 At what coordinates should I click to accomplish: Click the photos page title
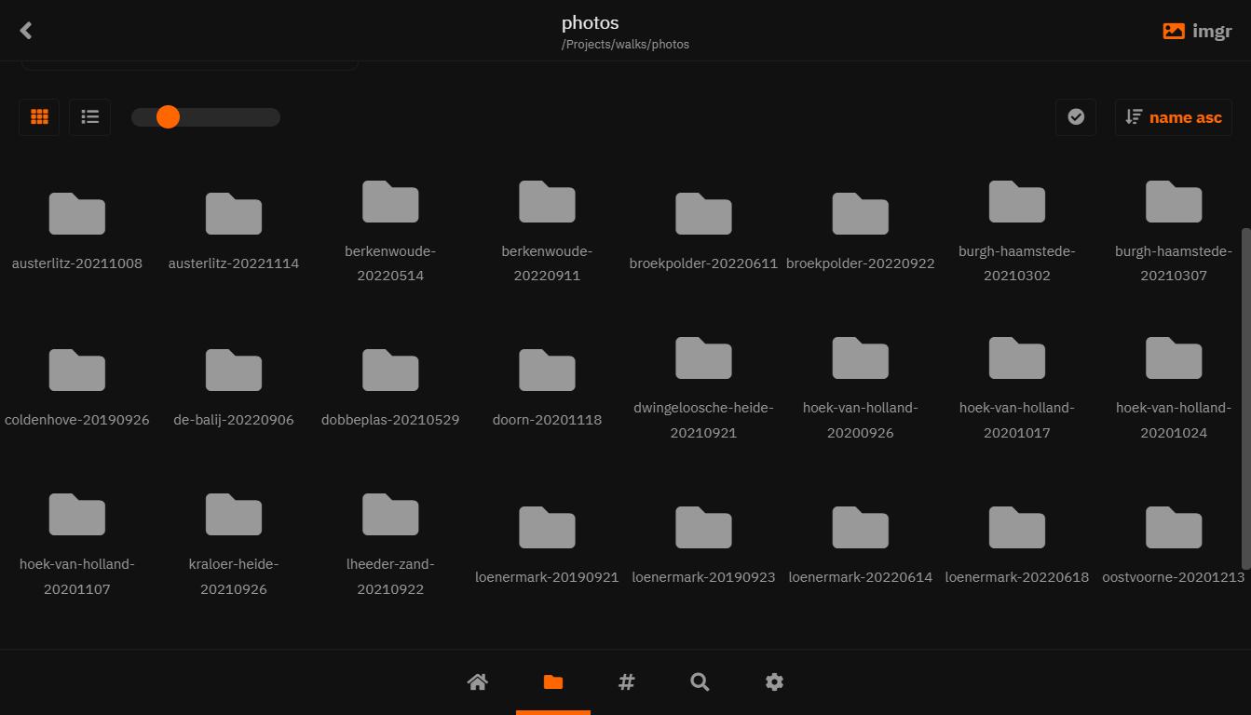[591, 22]
